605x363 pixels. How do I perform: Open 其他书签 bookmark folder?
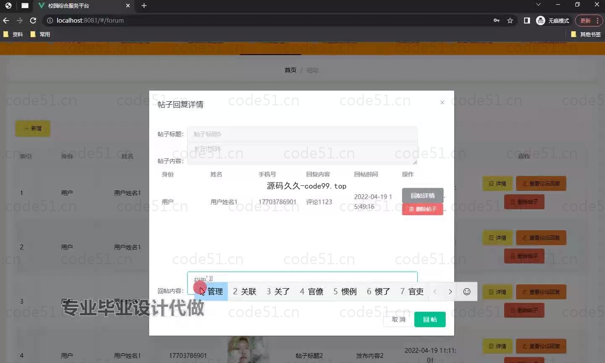click(x=586, y=34)
